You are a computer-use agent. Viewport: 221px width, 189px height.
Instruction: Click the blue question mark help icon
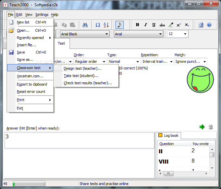click(x=209, y=25)
